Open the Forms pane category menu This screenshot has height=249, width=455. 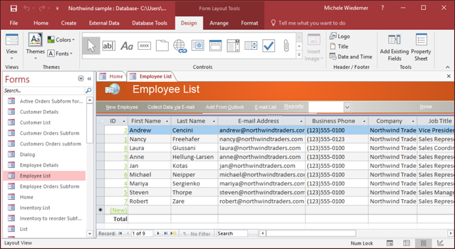tap(81, 78)
